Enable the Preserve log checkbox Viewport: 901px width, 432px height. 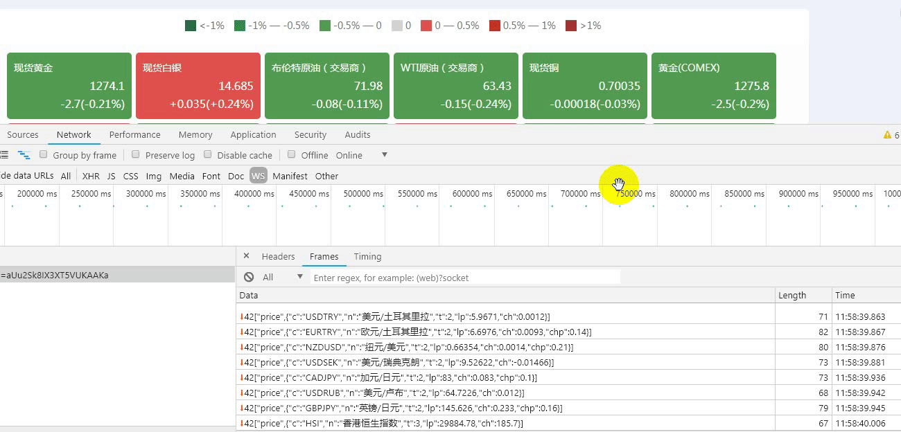point(136,154)
